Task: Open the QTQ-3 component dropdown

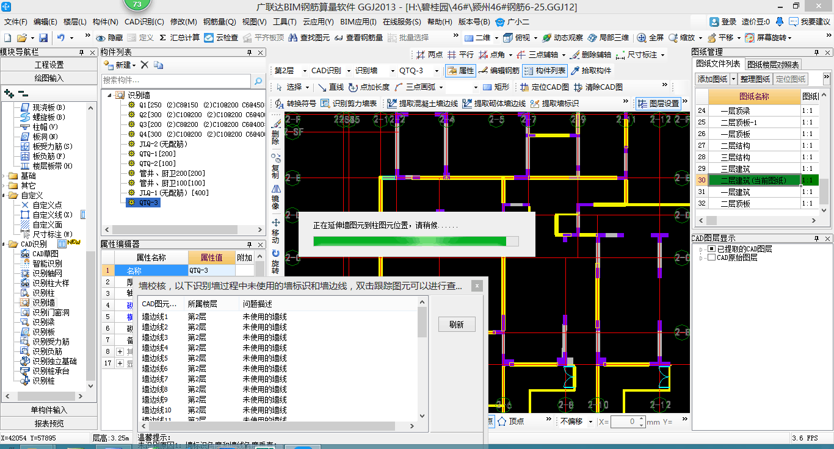Action: (435, 71)
